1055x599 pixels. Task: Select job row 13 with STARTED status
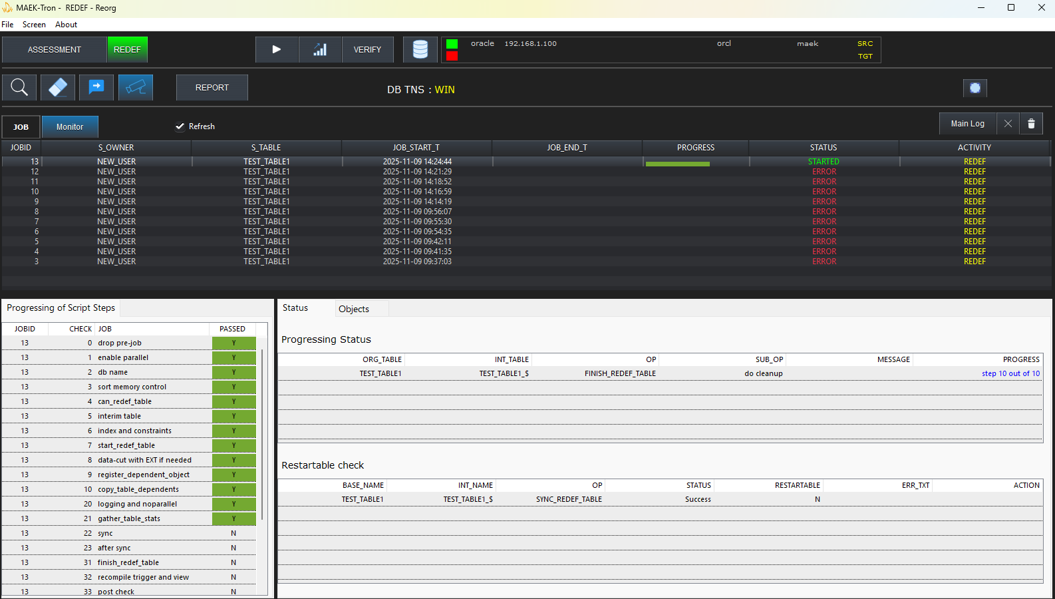tap(526, 162)
